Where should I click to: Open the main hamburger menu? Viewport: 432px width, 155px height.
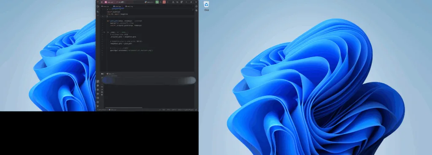[102, 2]
